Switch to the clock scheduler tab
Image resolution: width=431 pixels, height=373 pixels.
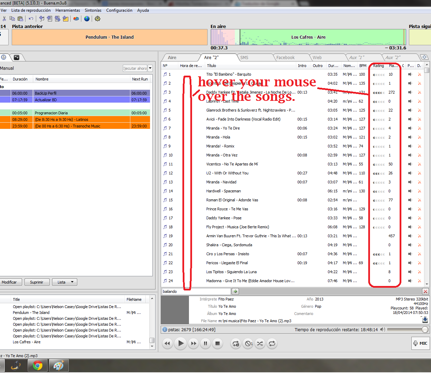4,57
